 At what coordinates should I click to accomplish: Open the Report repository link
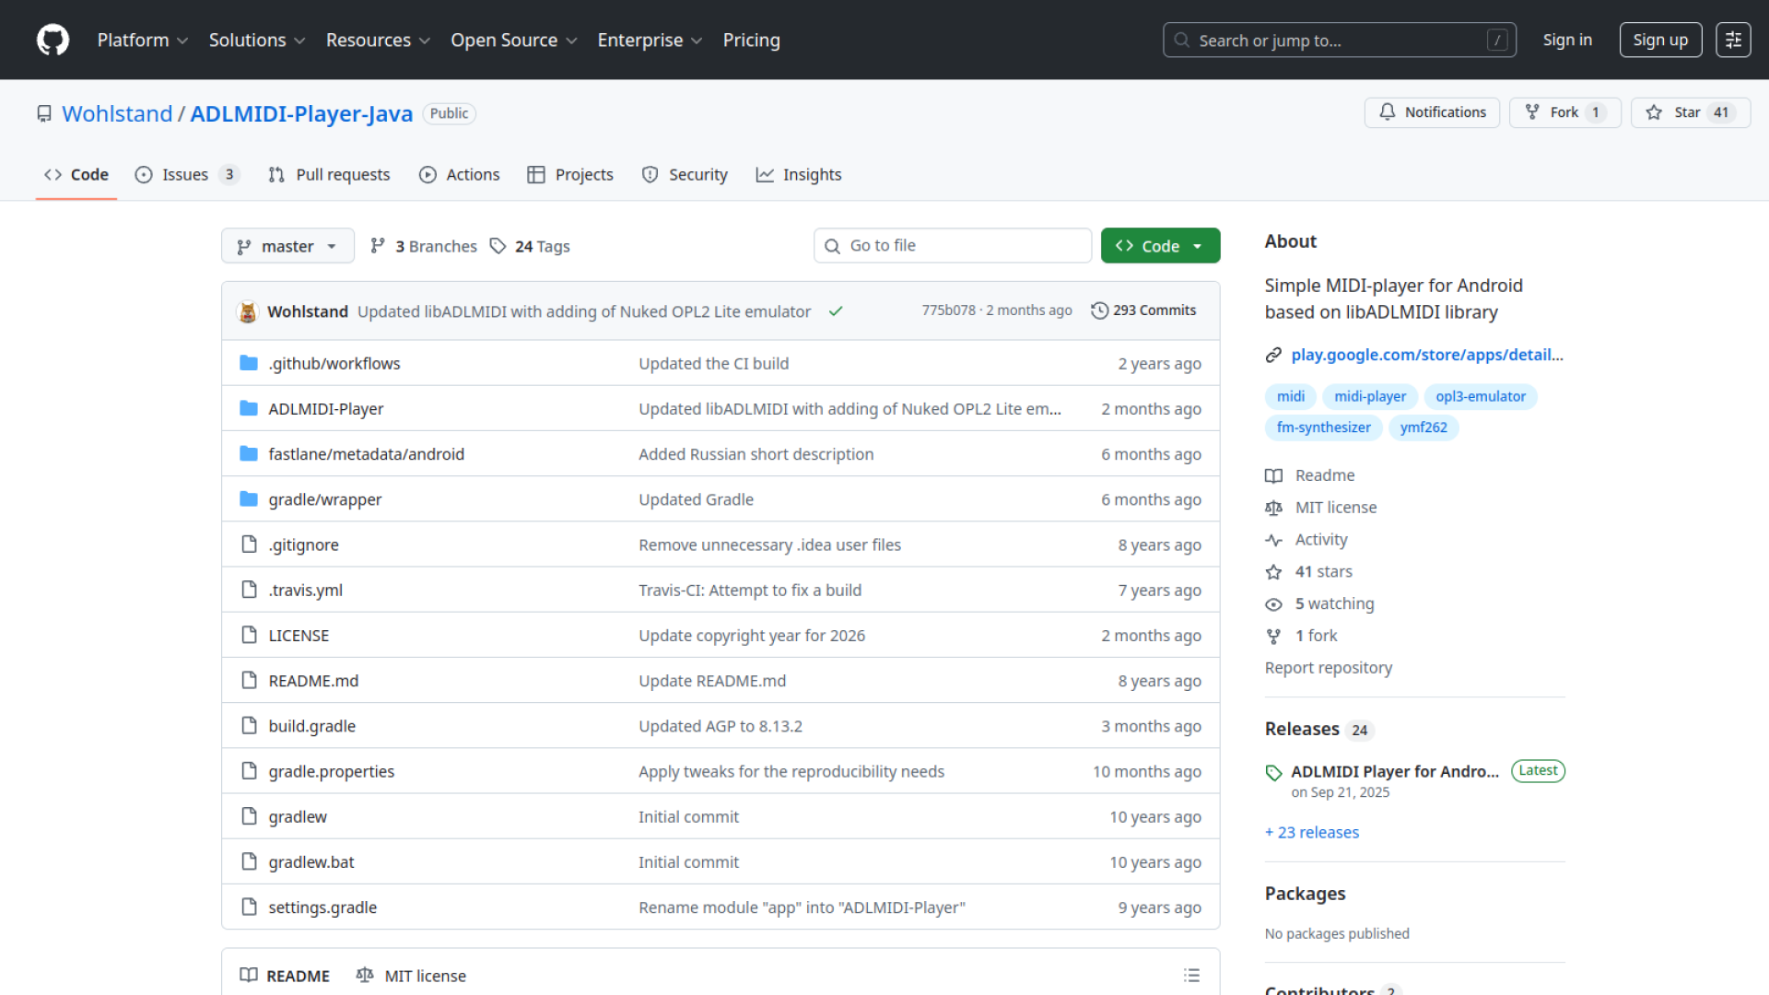[1329, 668]
